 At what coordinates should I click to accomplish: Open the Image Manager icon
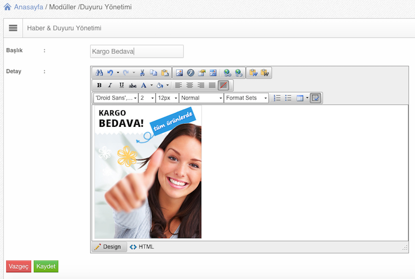pyautogui.click(x=179, y=72)
